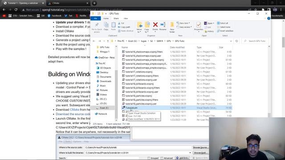Click Explorer back navigation arrow
Viewport: 285px width, 160px height.
[x=94, y=41]
